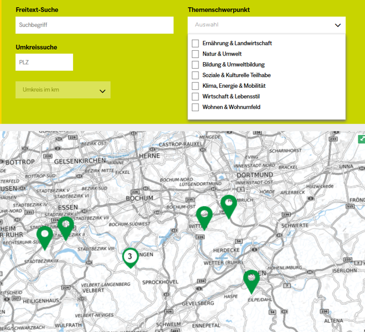Tick Soziale & Kulturelle Teilhabe
The width and height of the screenshot is (365, 332).
click(x=195, y=75)
